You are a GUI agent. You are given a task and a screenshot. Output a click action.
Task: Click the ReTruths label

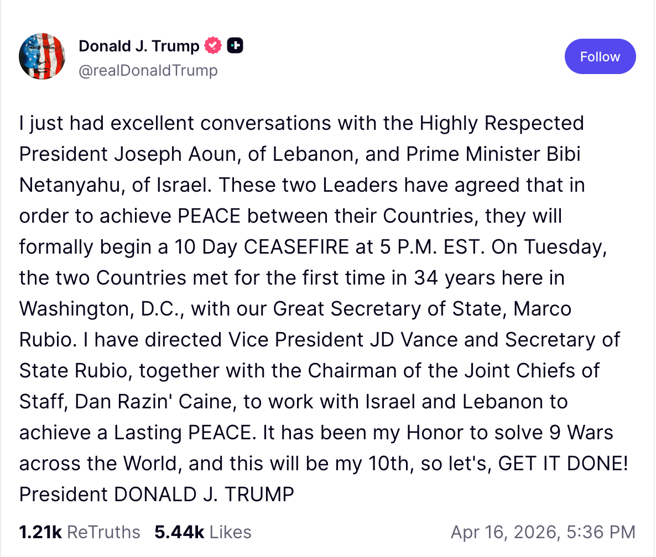[103, 532]
